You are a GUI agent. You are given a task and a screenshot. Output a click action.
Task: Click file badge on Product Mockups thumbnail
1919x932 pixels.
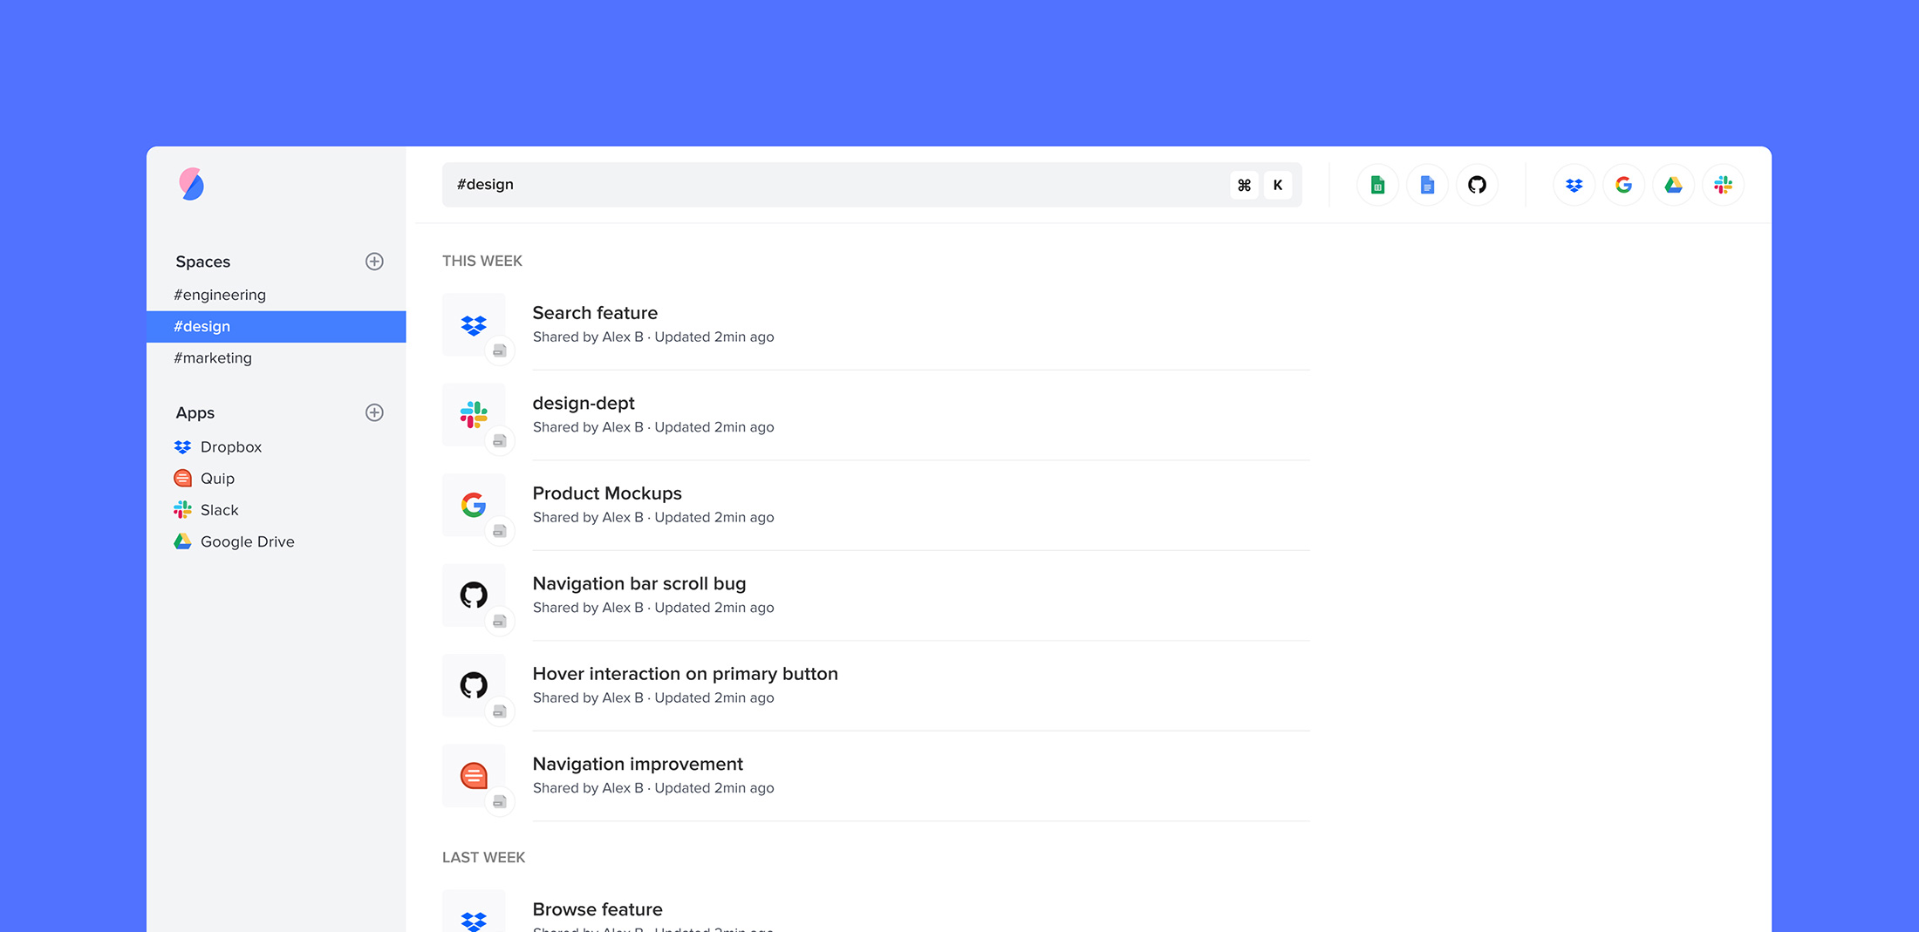coord(500,531)
